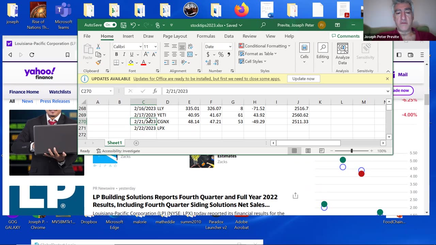
Task: Click the Accounting dollar format icon
Action: tap(208, 54)
